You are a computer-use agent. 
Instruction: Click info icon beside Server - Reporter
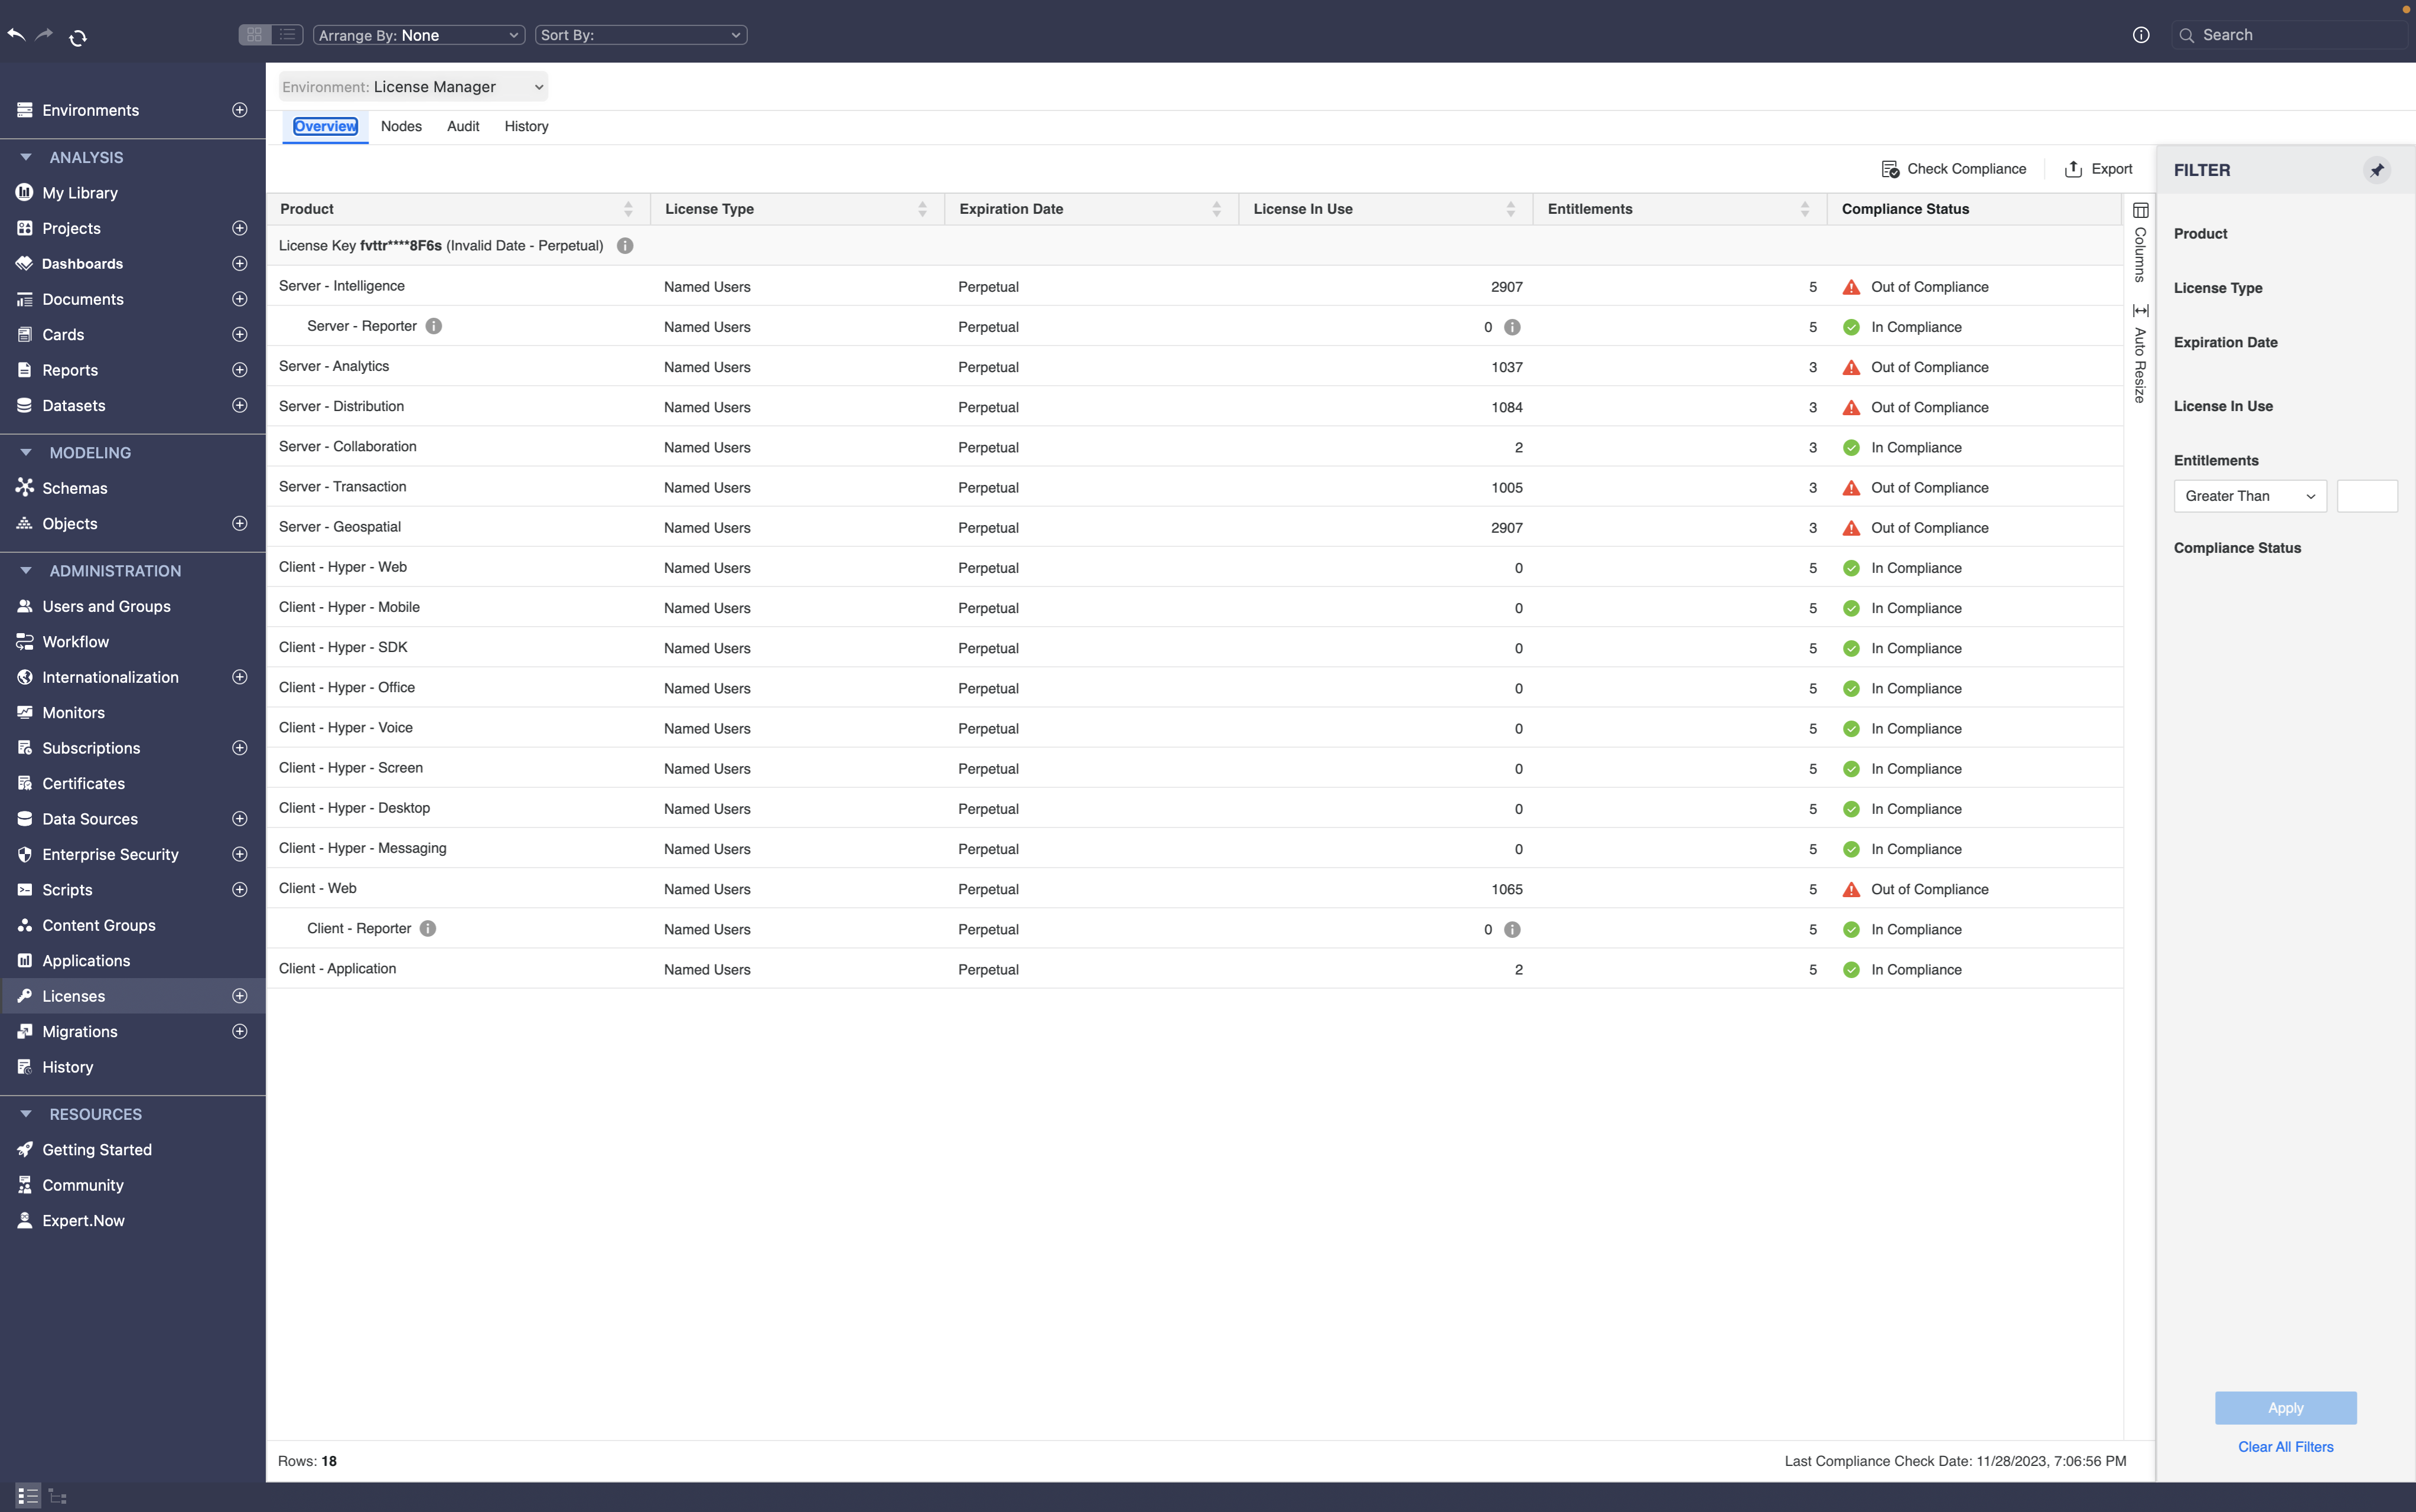433,326
